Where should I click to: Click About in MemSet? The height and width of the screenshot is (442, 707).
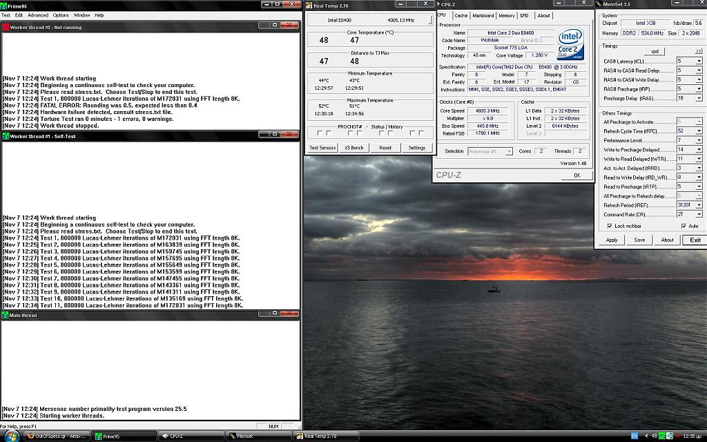pyautogui.click(x=668, y=240)
